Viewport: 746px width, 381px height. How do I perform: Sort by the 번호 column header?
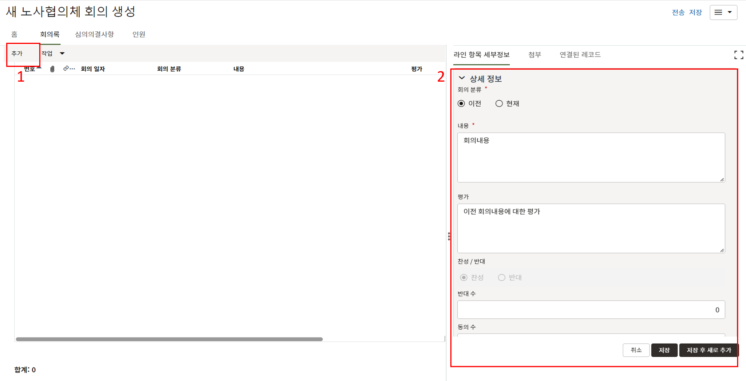pos(30,69)
